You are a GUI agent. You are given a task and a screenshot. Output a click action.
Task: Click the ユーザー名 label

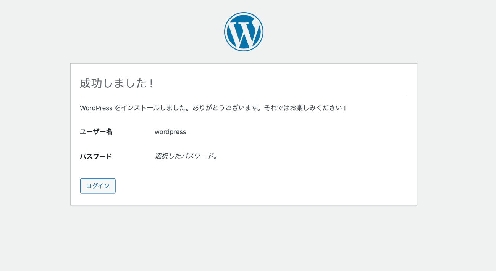[x=96, y=132]
